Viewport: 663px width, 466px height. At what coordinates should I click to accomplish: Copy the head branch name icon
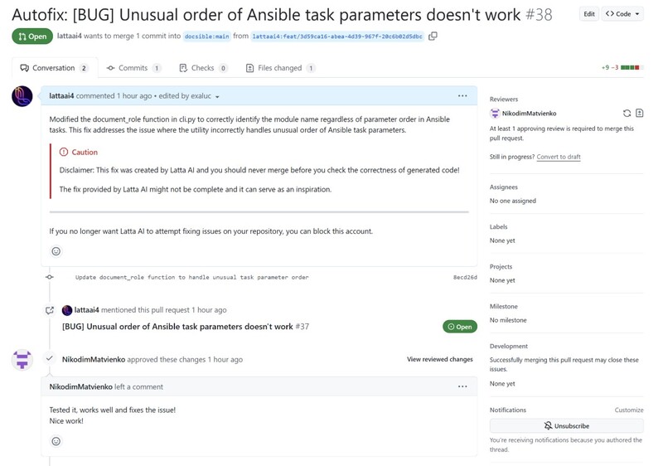433,36
